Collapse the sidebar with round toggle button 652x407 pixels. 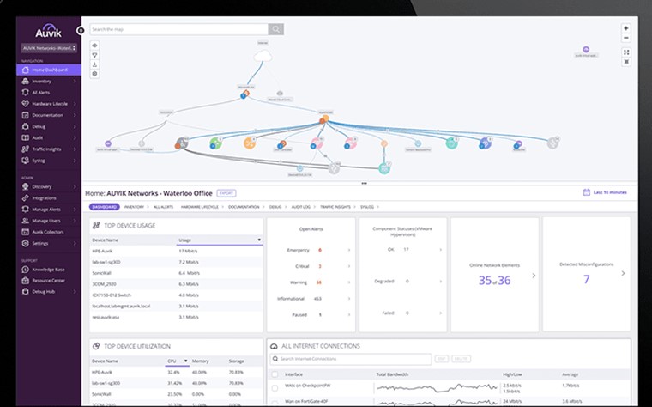point(81,30)
